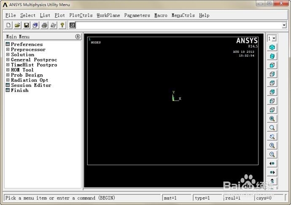
Task: Switch to Isometric View
Action: click(272, 47)
